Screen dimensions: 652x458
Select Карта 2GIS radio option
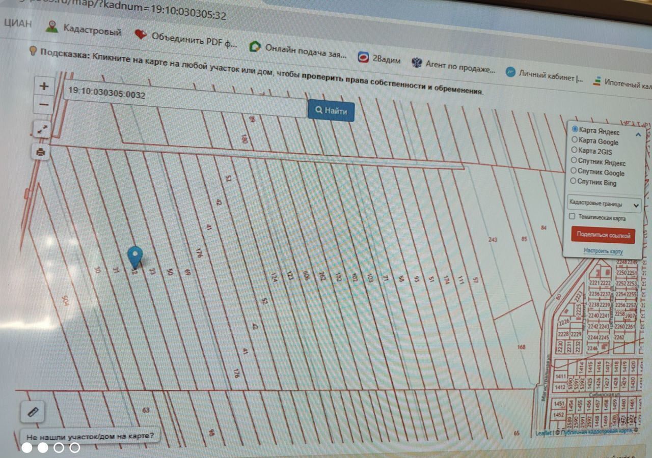pos(575,150)
